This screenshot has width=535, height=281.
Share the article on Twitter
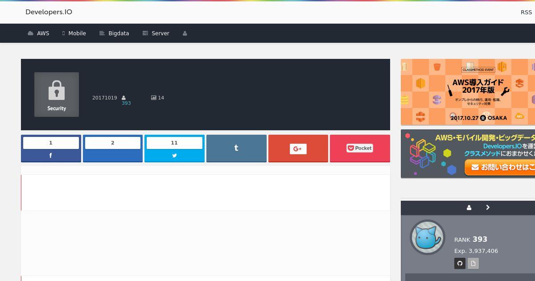(174, 149)
